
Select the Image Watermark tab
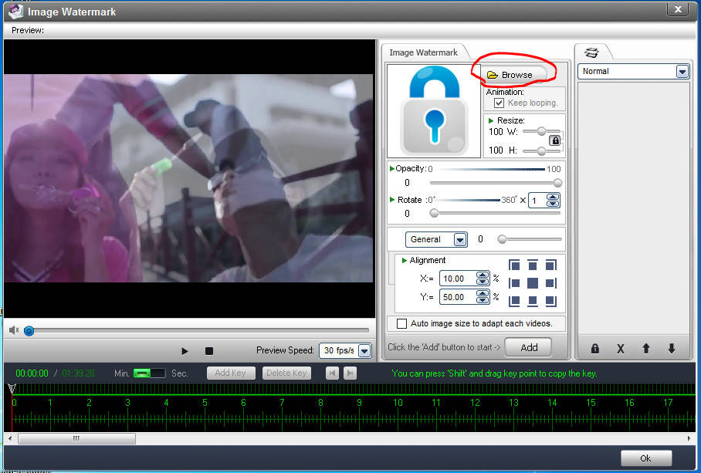click(x=423, y=52)
